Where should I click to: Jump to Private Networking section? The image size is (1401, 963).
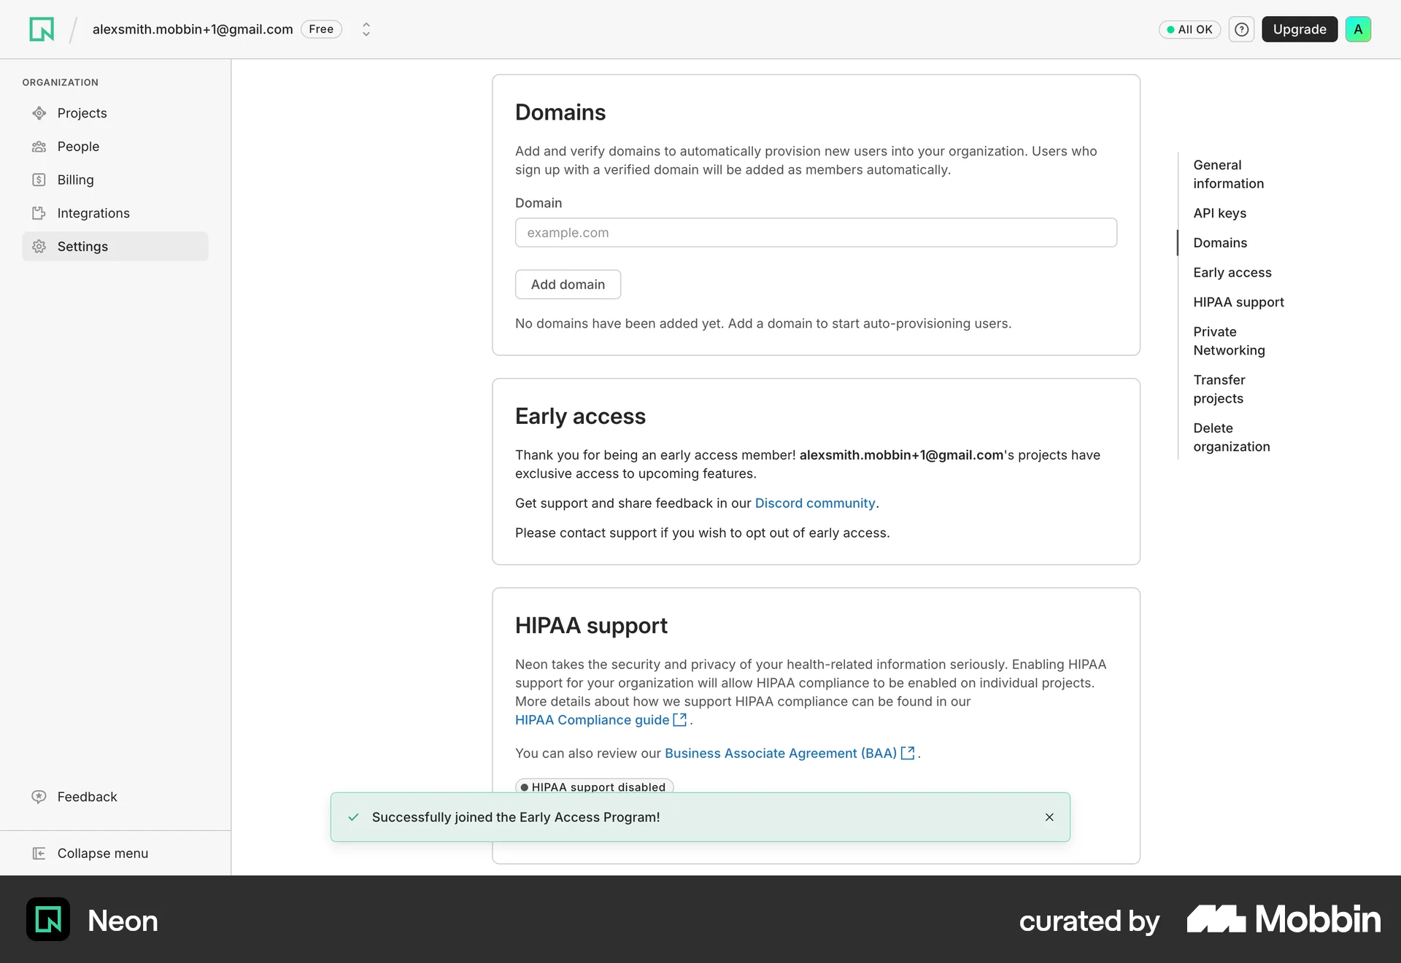click(1229, 341)
